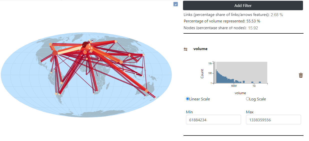Click the Add Filter button
The height and width of the screenshot is (141, 309).
(x=243, y=5)
